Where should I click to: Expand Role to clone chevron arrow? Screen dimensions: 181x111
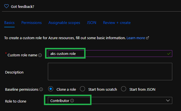(x=168, y=101)
